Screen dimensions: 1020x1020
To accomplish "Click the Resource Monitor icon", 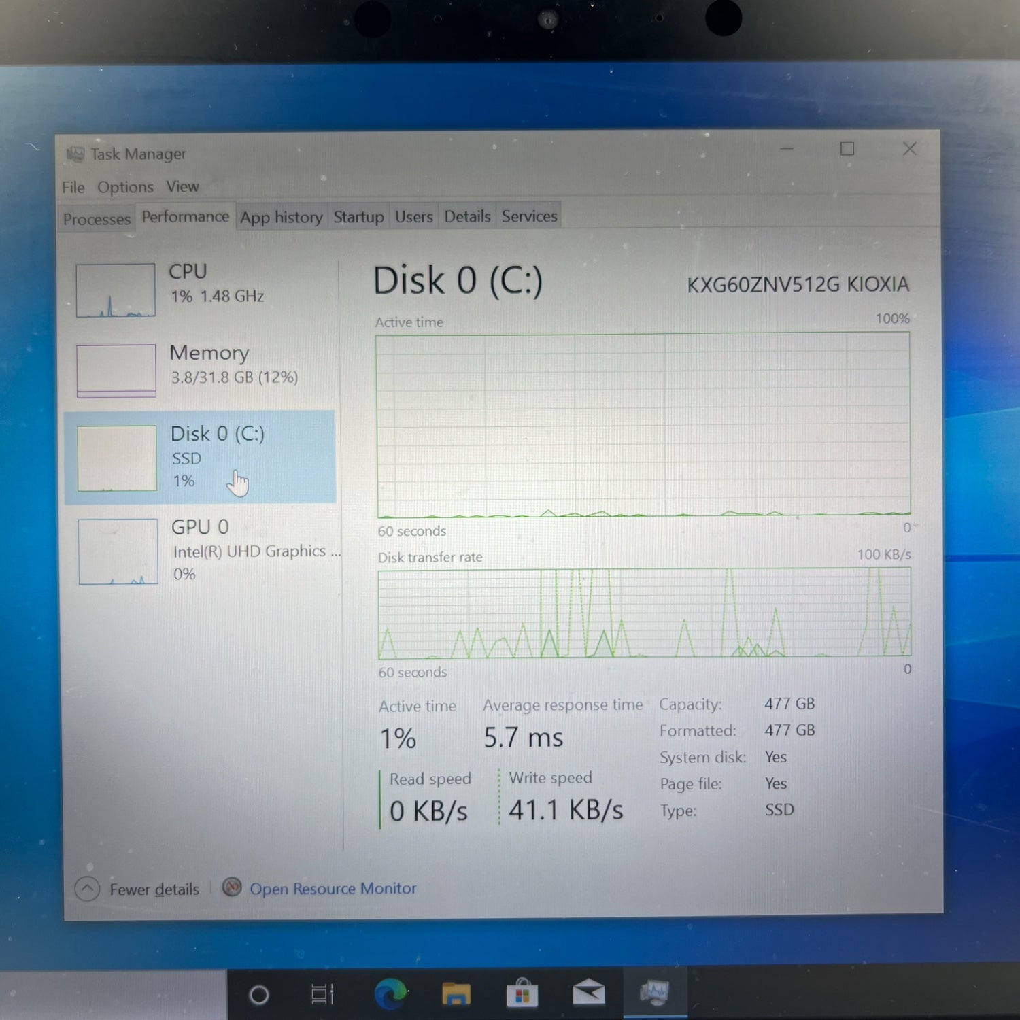I will [x=232, y=887].
